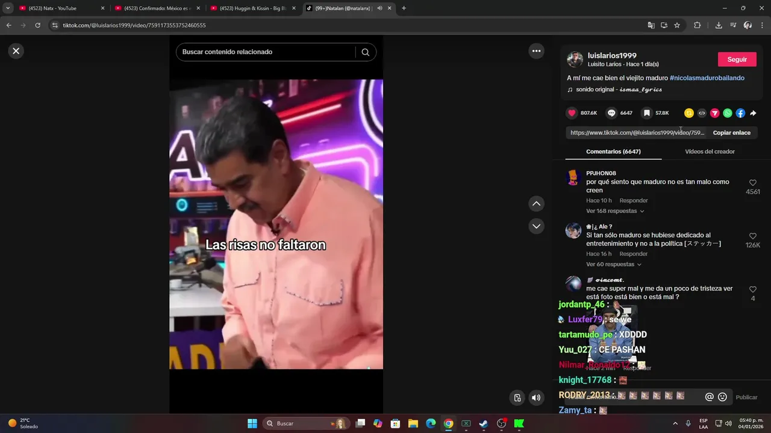Click the video player showing Maduro
The width and height of the screenshot is (771, 433).
click(276, 224)
